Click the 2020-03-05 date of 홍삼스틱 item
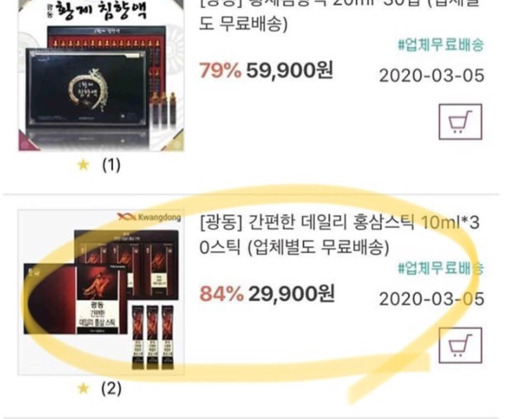 pyautogui.click(x=431, y=299)
